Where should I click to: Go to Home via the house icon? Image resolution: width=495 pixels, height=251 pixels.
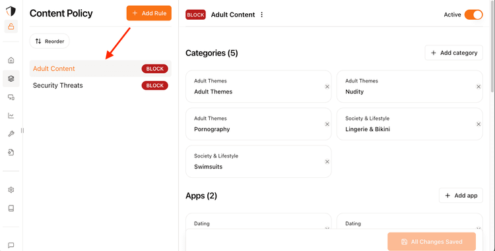click(11, 60)
